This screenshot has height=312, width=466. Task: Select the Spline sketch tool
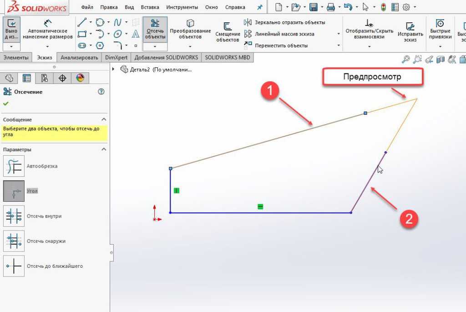(118, 22)
